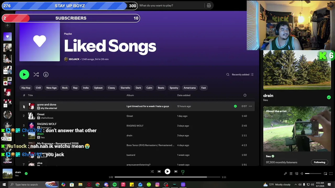
Task: Skip to the next track
Action: point(176,172)
